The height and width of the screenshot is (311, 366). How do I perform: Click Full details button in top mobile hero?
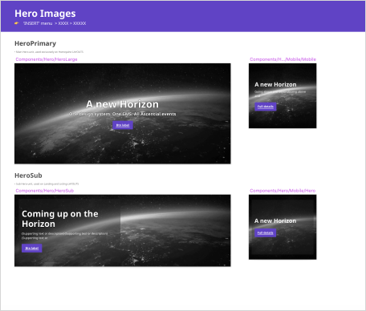click(266, 107)
